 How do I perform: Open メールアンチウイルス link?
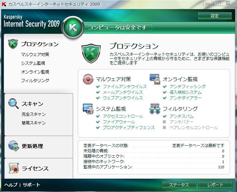coord(123,92)
